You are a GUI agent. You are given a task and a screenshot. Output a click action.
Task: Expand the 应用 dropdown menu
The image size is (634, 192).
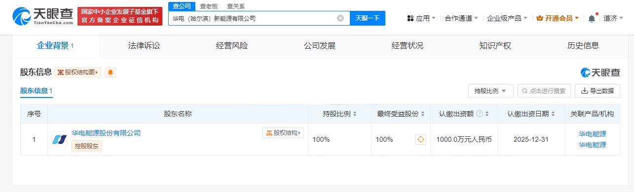(x=422, y=18)
